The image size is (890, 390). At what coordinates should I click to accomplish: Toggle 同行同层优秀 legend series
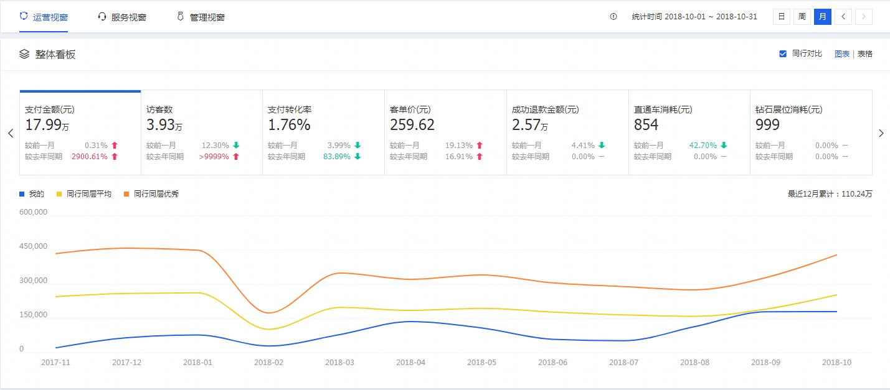coord(151,194)
